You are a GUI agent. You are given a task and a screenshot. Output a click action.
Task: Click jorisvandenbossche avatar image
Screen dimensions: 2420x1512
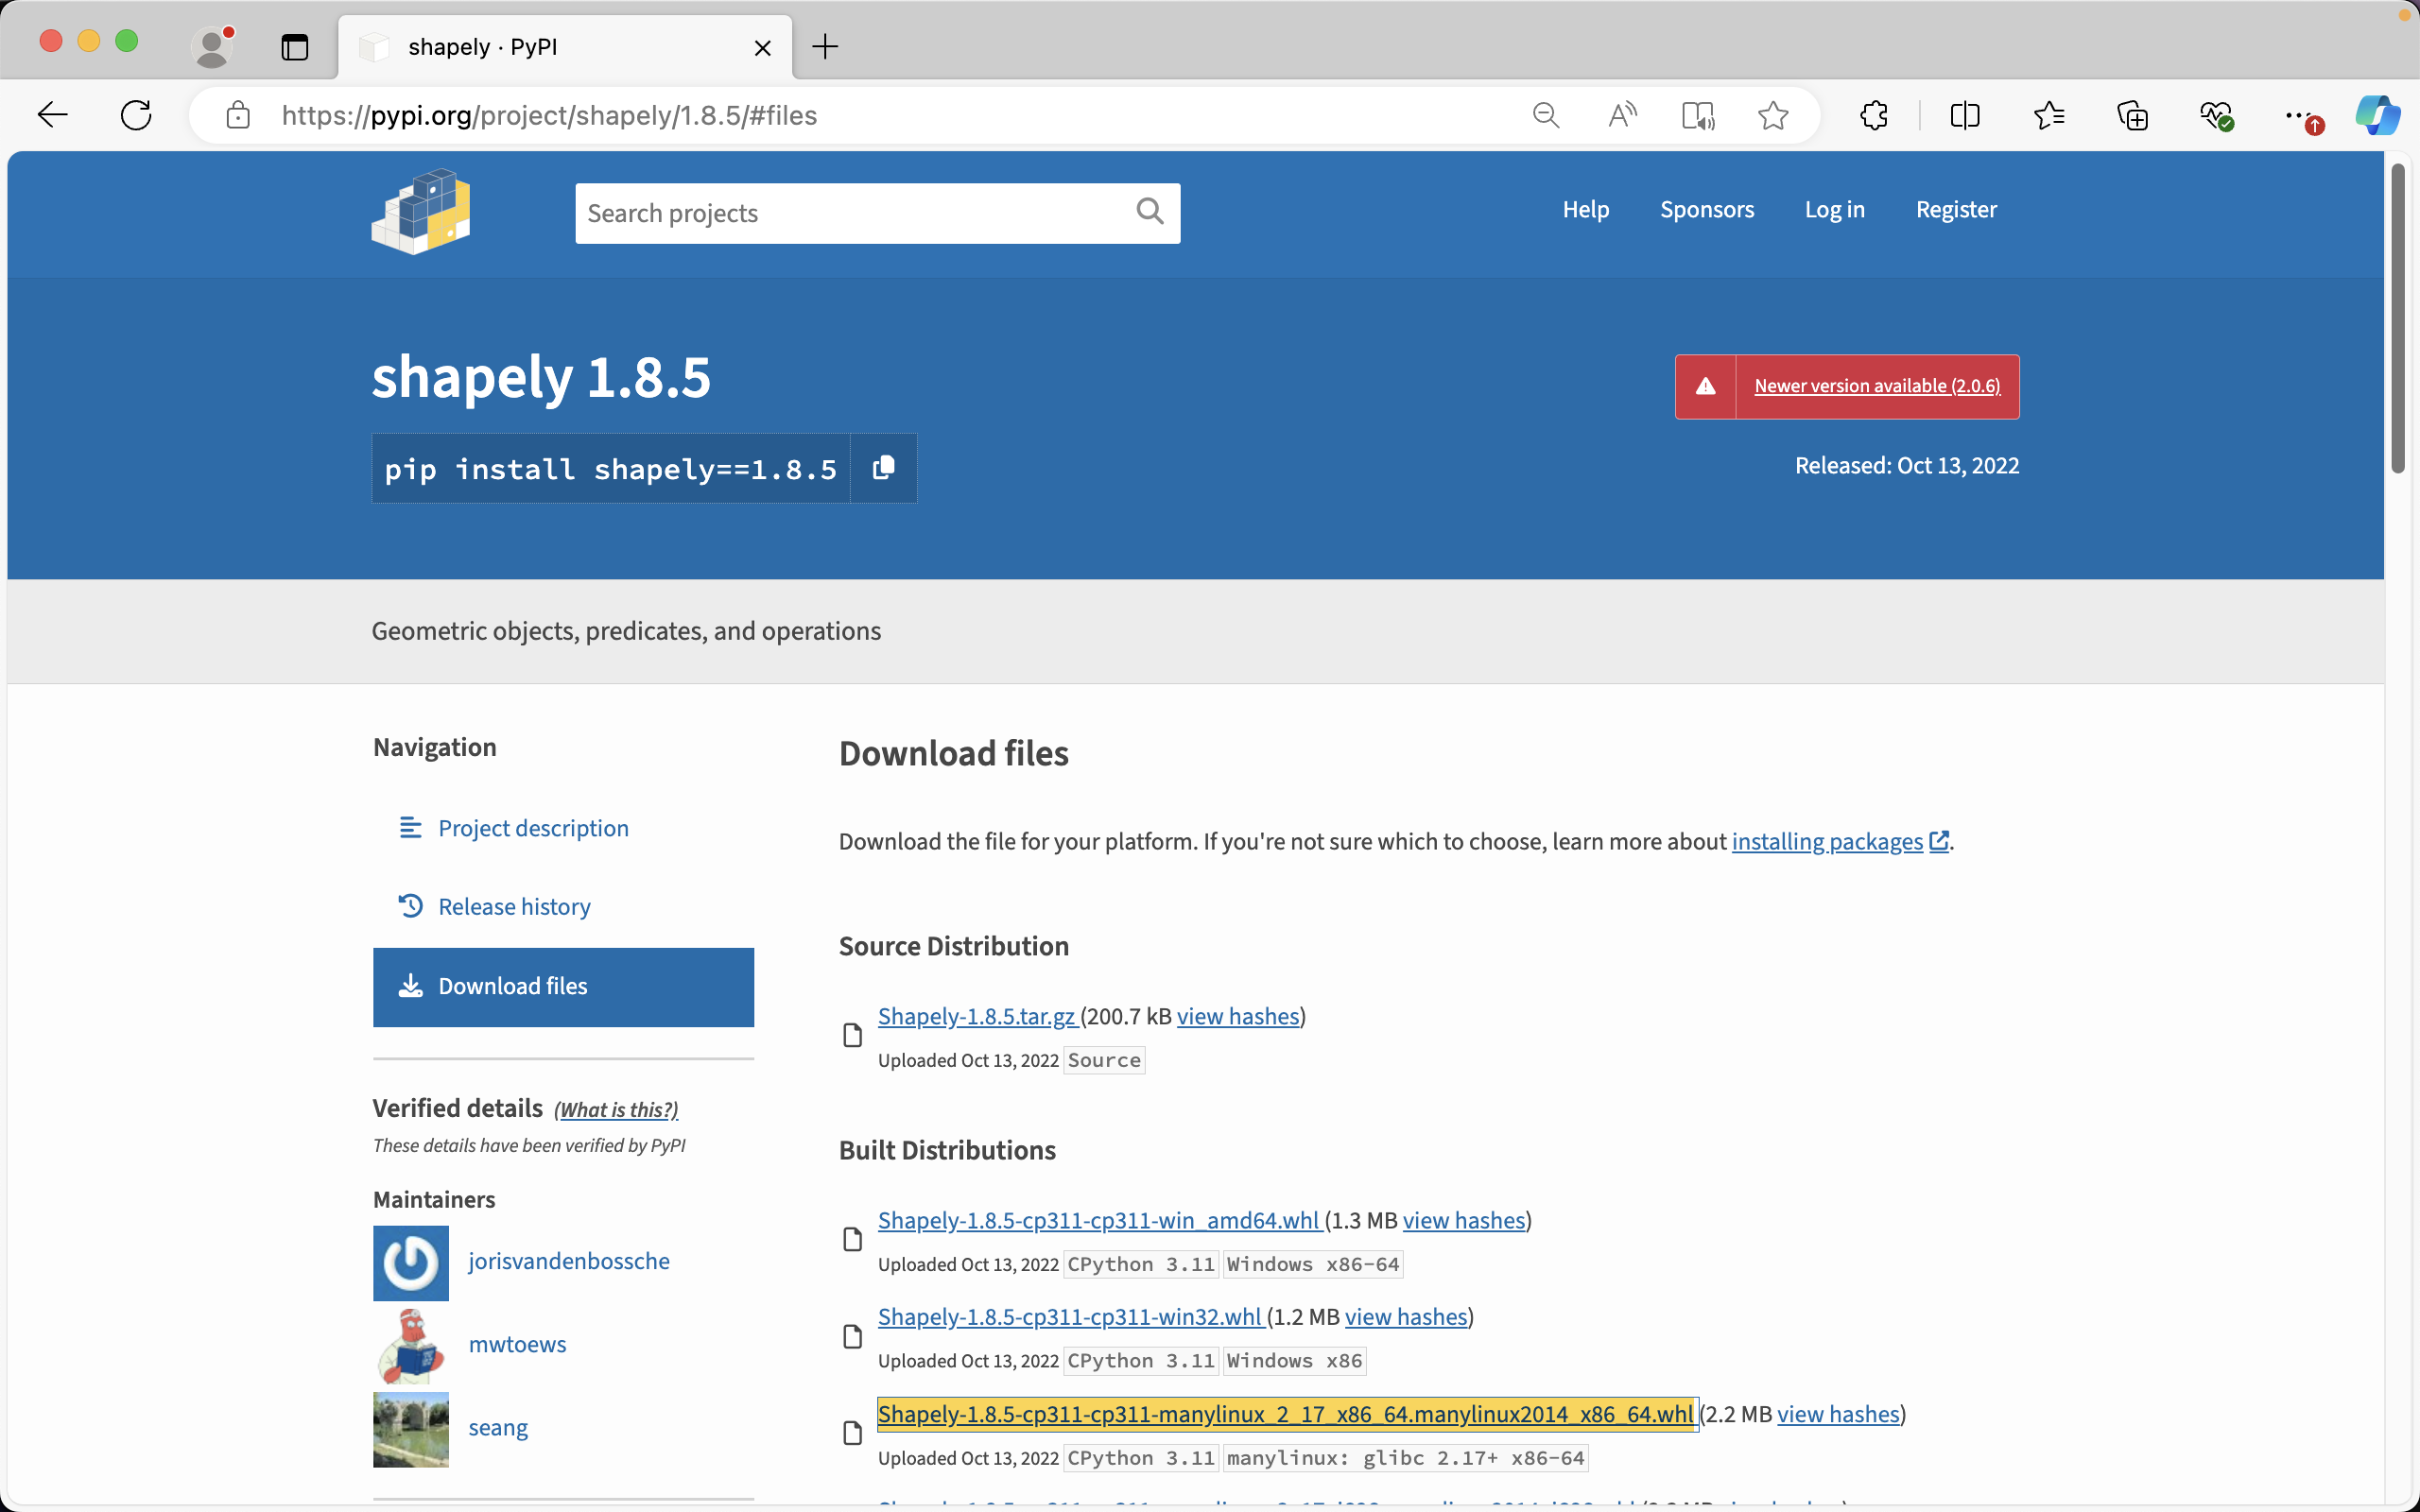pos(411,1262)
